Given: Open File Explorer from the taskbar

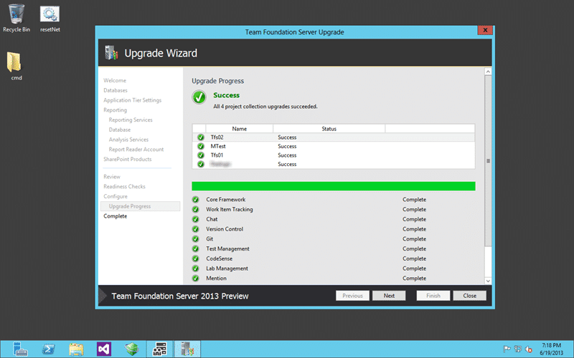Looking at the screenshot, I should tap(76, 349).
